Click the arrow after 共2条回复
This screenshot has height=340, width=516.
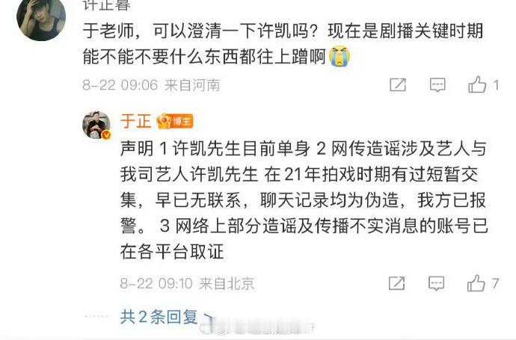(x=207, y=317)
